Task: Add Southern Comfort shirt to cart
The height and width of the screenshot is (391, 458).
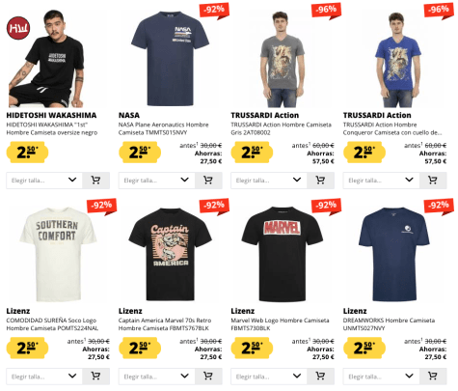Action: [95, 376]
